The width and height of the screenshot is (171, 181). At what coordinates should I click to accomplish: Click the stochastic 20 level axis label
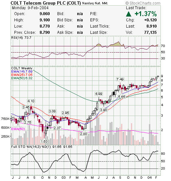163,169
